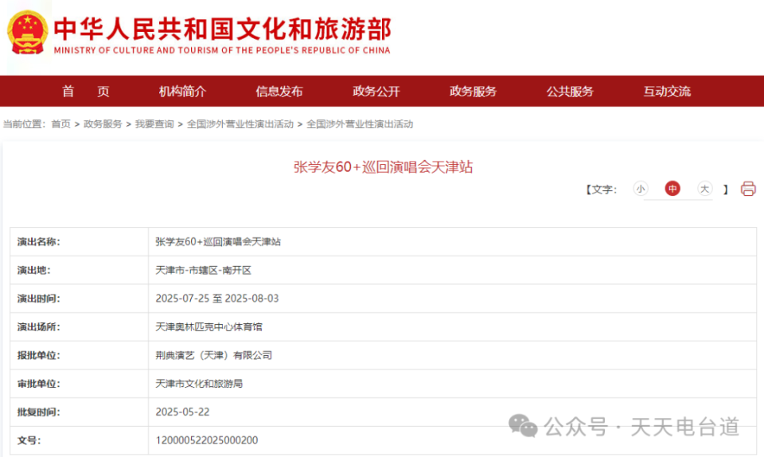764x457 pixels.
Task: Click the 报批单位 label cell
Action: (79, 355)
